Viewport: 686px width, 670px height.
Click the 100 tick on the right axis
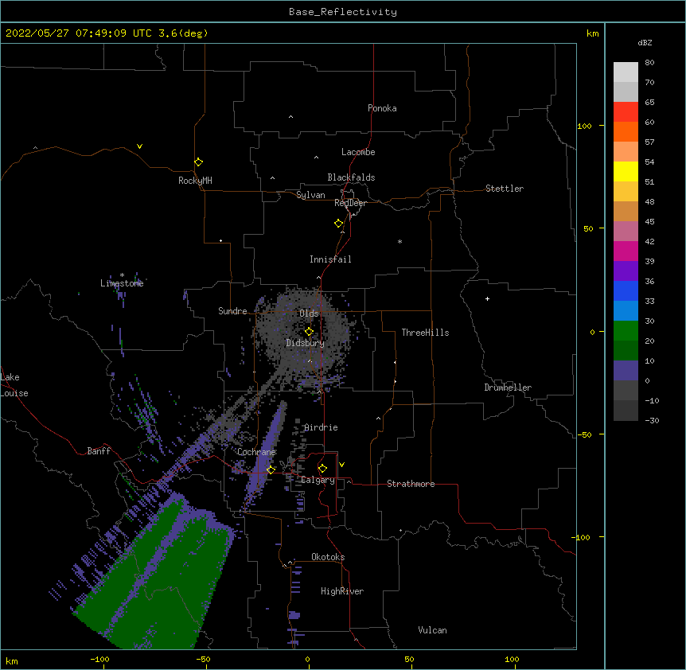(584, 126)
